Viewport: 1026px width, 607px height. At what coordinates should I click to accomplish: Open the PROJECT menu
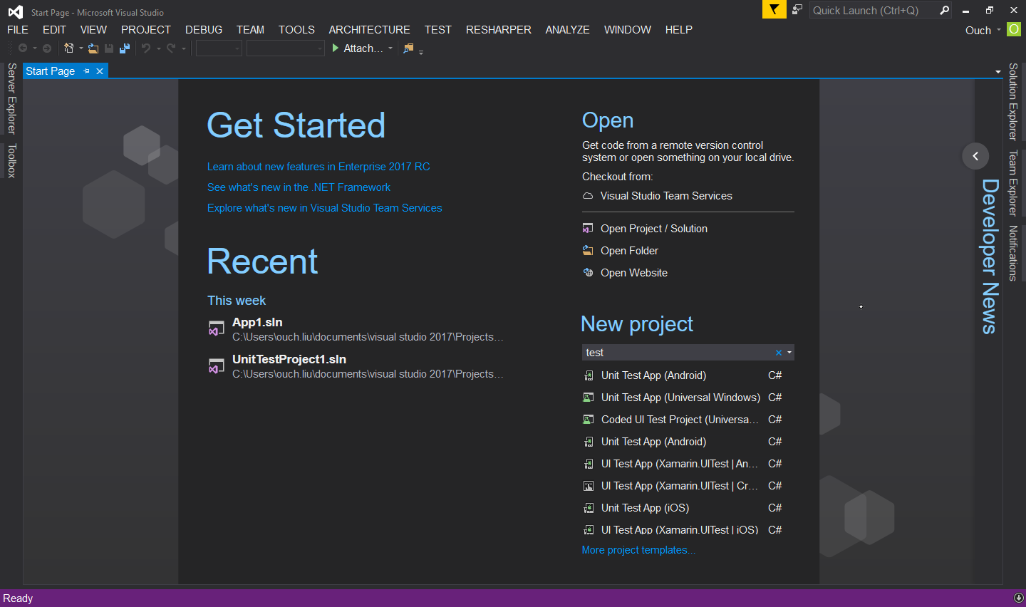coord(146,30)
